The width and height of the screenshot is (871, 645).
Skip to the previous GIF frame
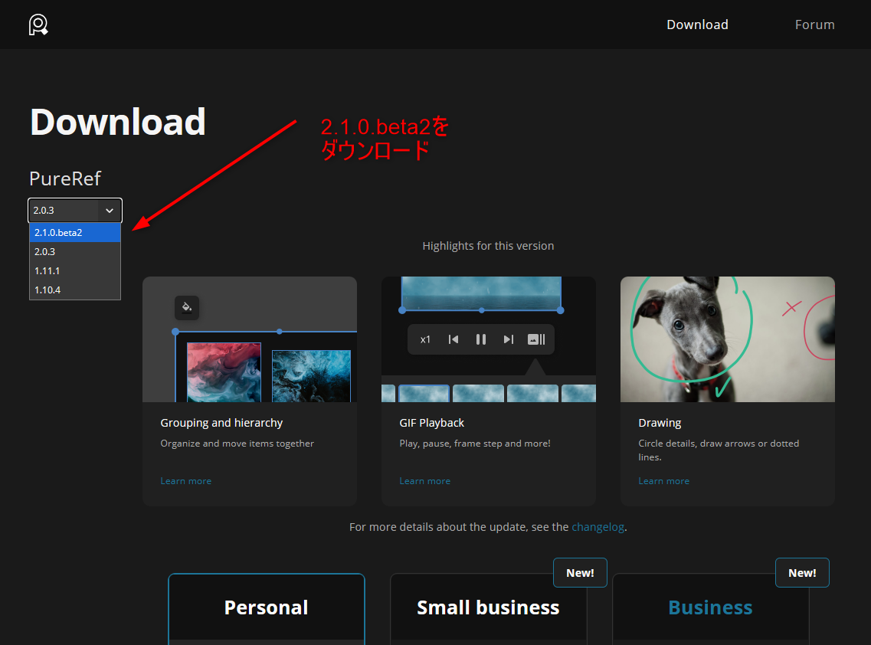pos(454,339)
